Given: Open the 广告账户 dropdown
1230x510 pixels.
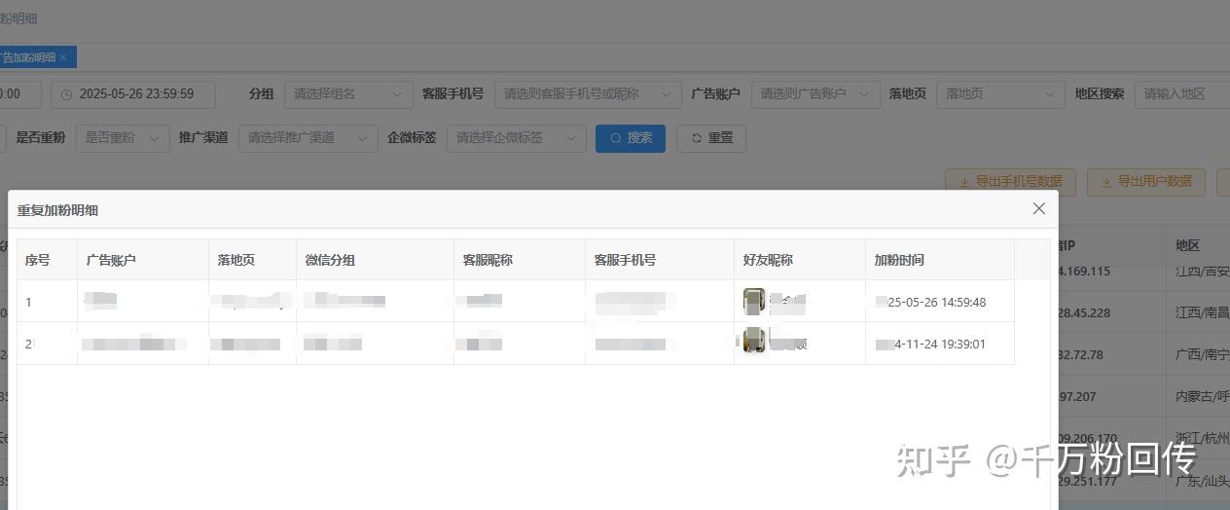Looking at the screenshot, I should (815, 94).
